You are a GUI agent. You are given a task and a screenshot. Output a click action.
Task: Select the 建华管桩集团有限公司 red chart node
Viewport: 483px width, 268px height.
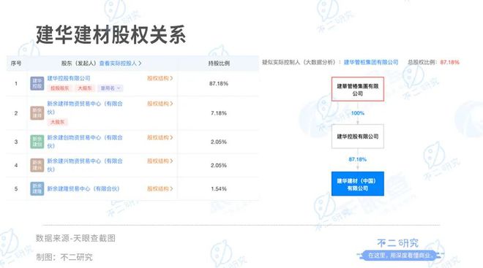(x=358, y=89)
